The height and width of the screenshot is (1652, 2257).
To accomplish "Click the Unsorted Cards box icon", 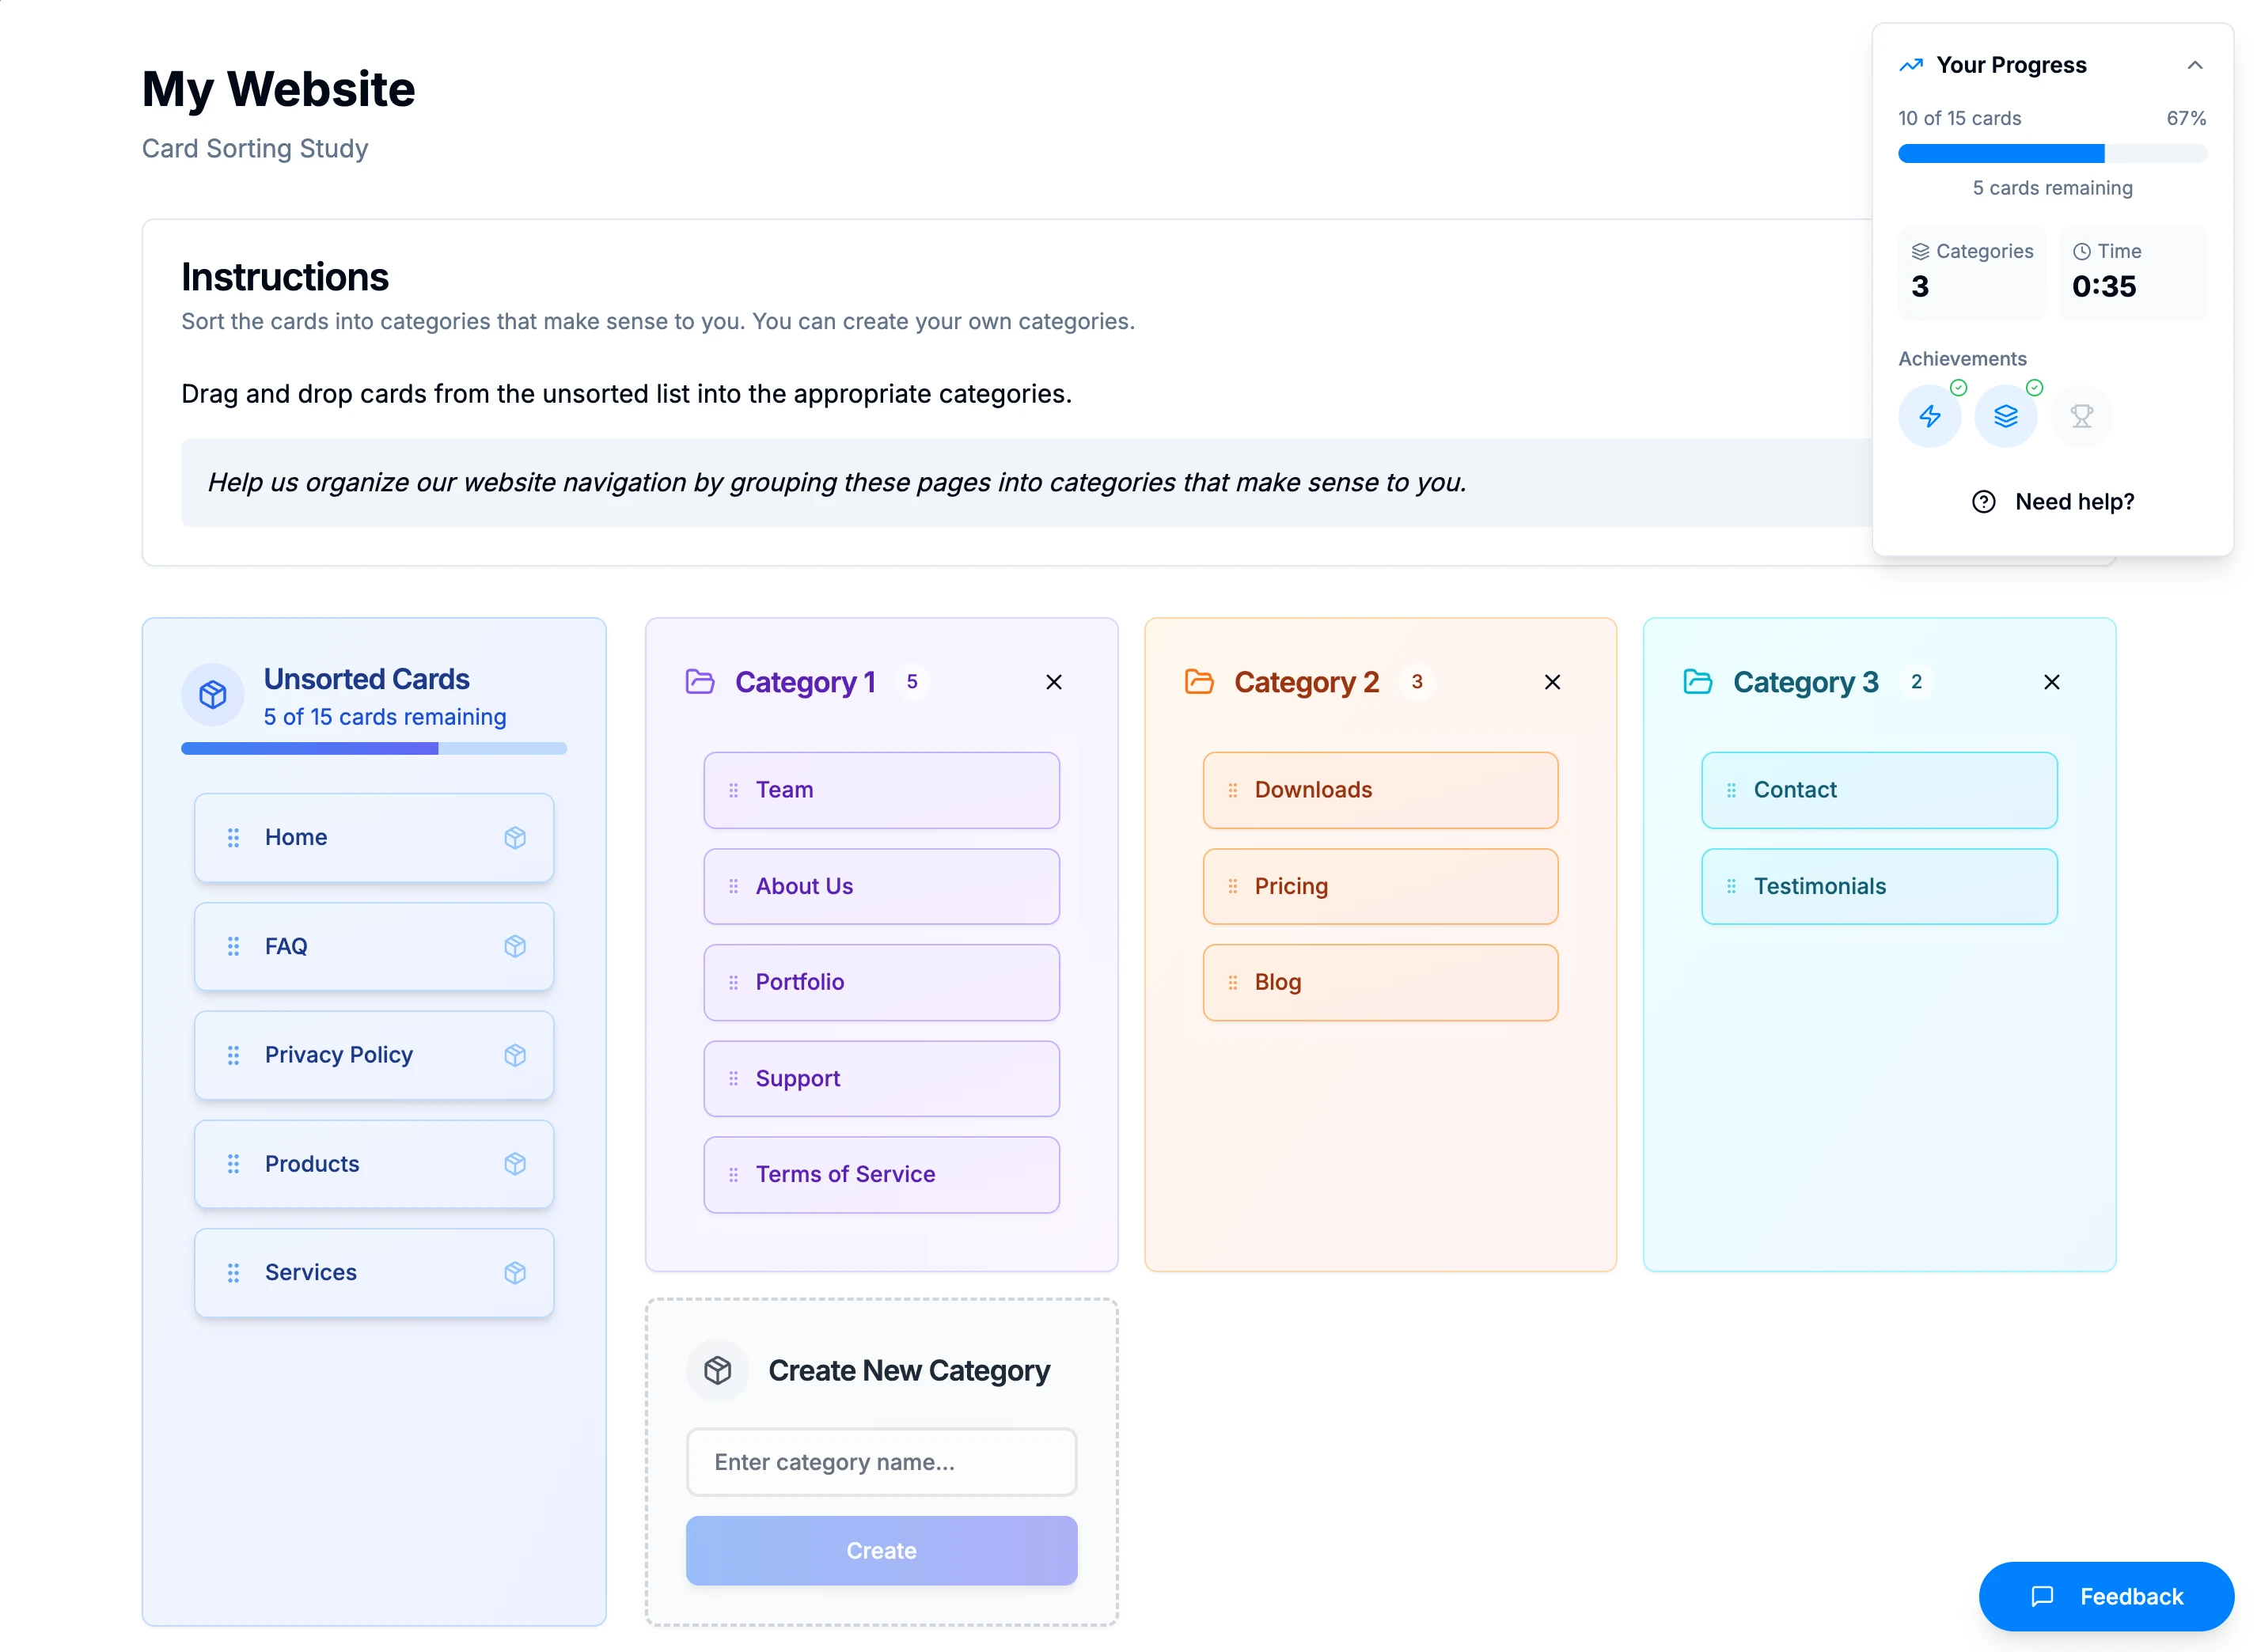I will pos(212,694).
